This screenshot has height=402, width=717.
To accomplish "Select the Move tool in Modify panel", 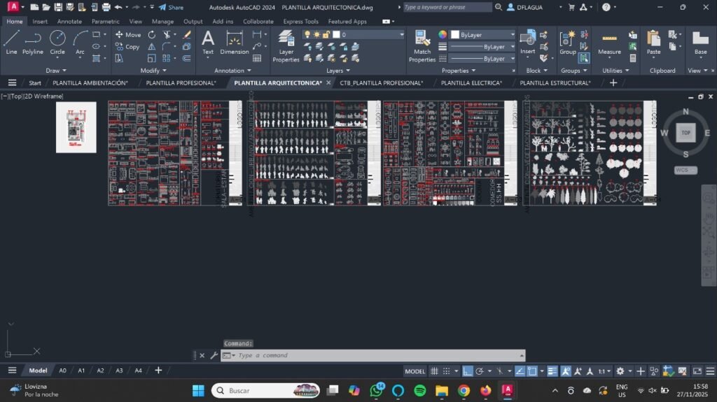I will [x=127, y=34].
